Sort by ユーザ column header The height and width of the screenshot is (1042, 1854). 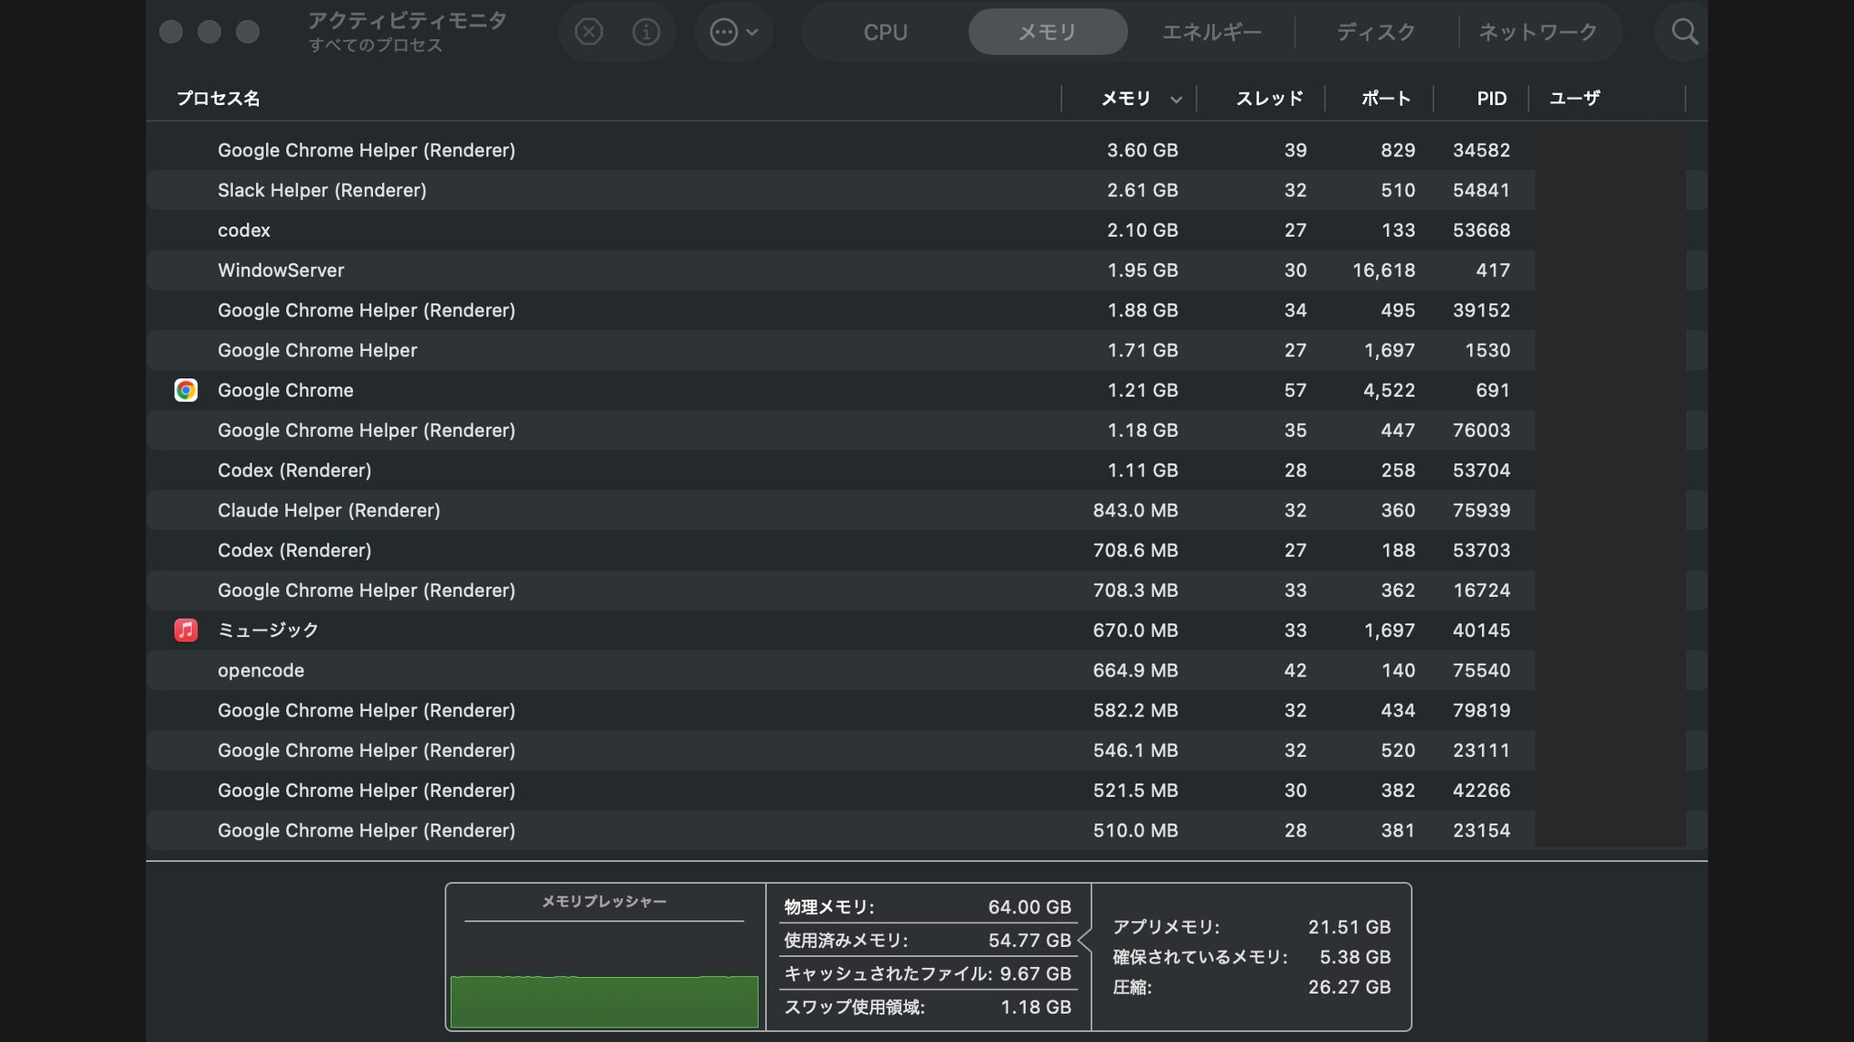pyautogui.click(x=1574, y=99)
